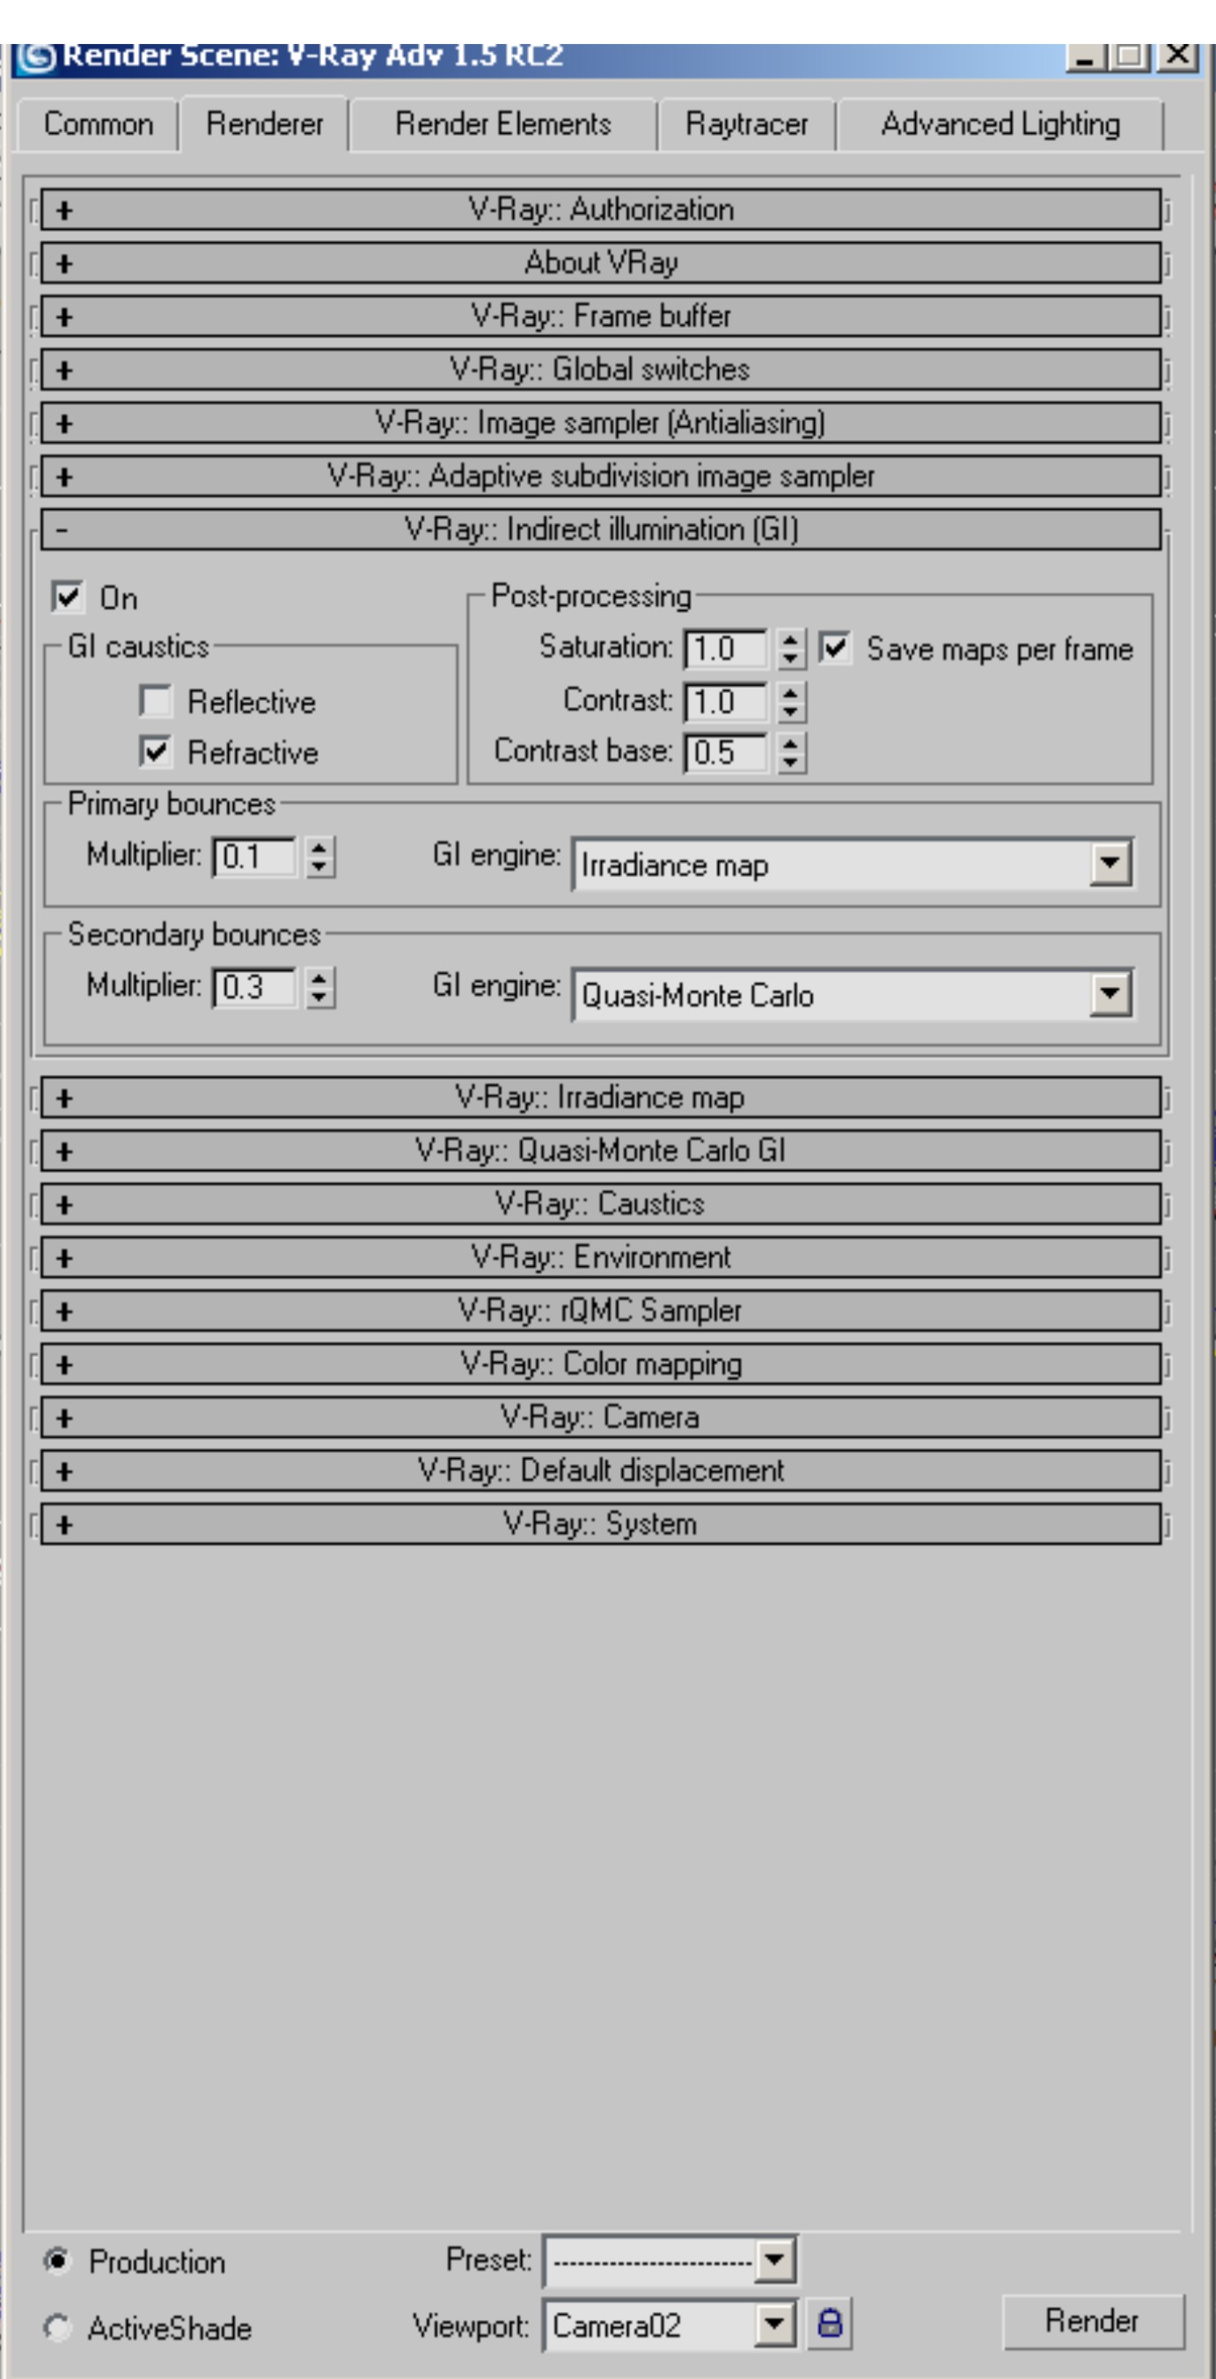Adjust the Primary bounces Multiplier spinner
The height and width of the screenshot is (2379, 1216).
(x=319, y=857)
